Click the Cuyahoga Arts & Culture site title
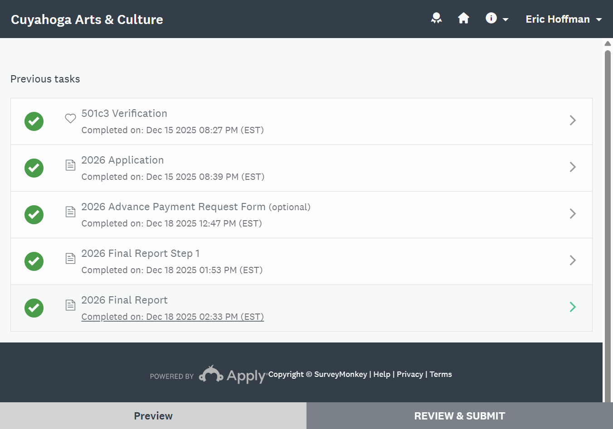The width and height of the screenshot is (613, 429). click(87, 19)
